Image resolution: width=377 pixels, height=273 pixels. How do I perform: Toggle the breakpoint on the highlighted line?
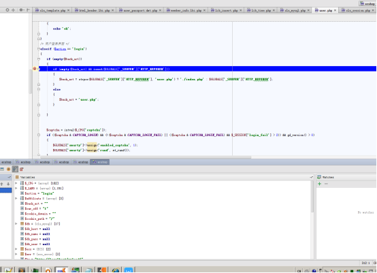tap(35, 69)
